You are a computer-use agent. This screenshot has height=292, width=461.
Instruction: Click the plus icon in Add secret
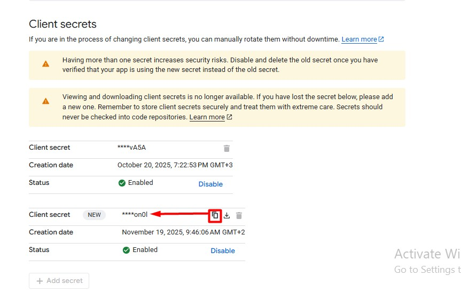pos(40,281)
